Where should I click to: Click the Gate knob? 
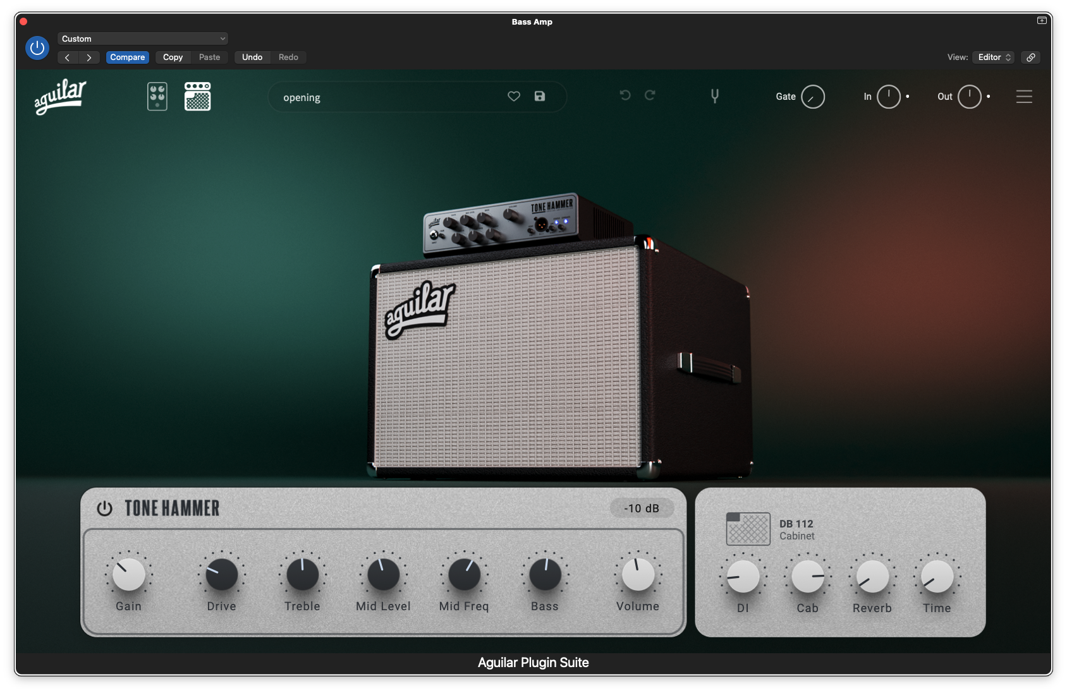pos(813,97)
